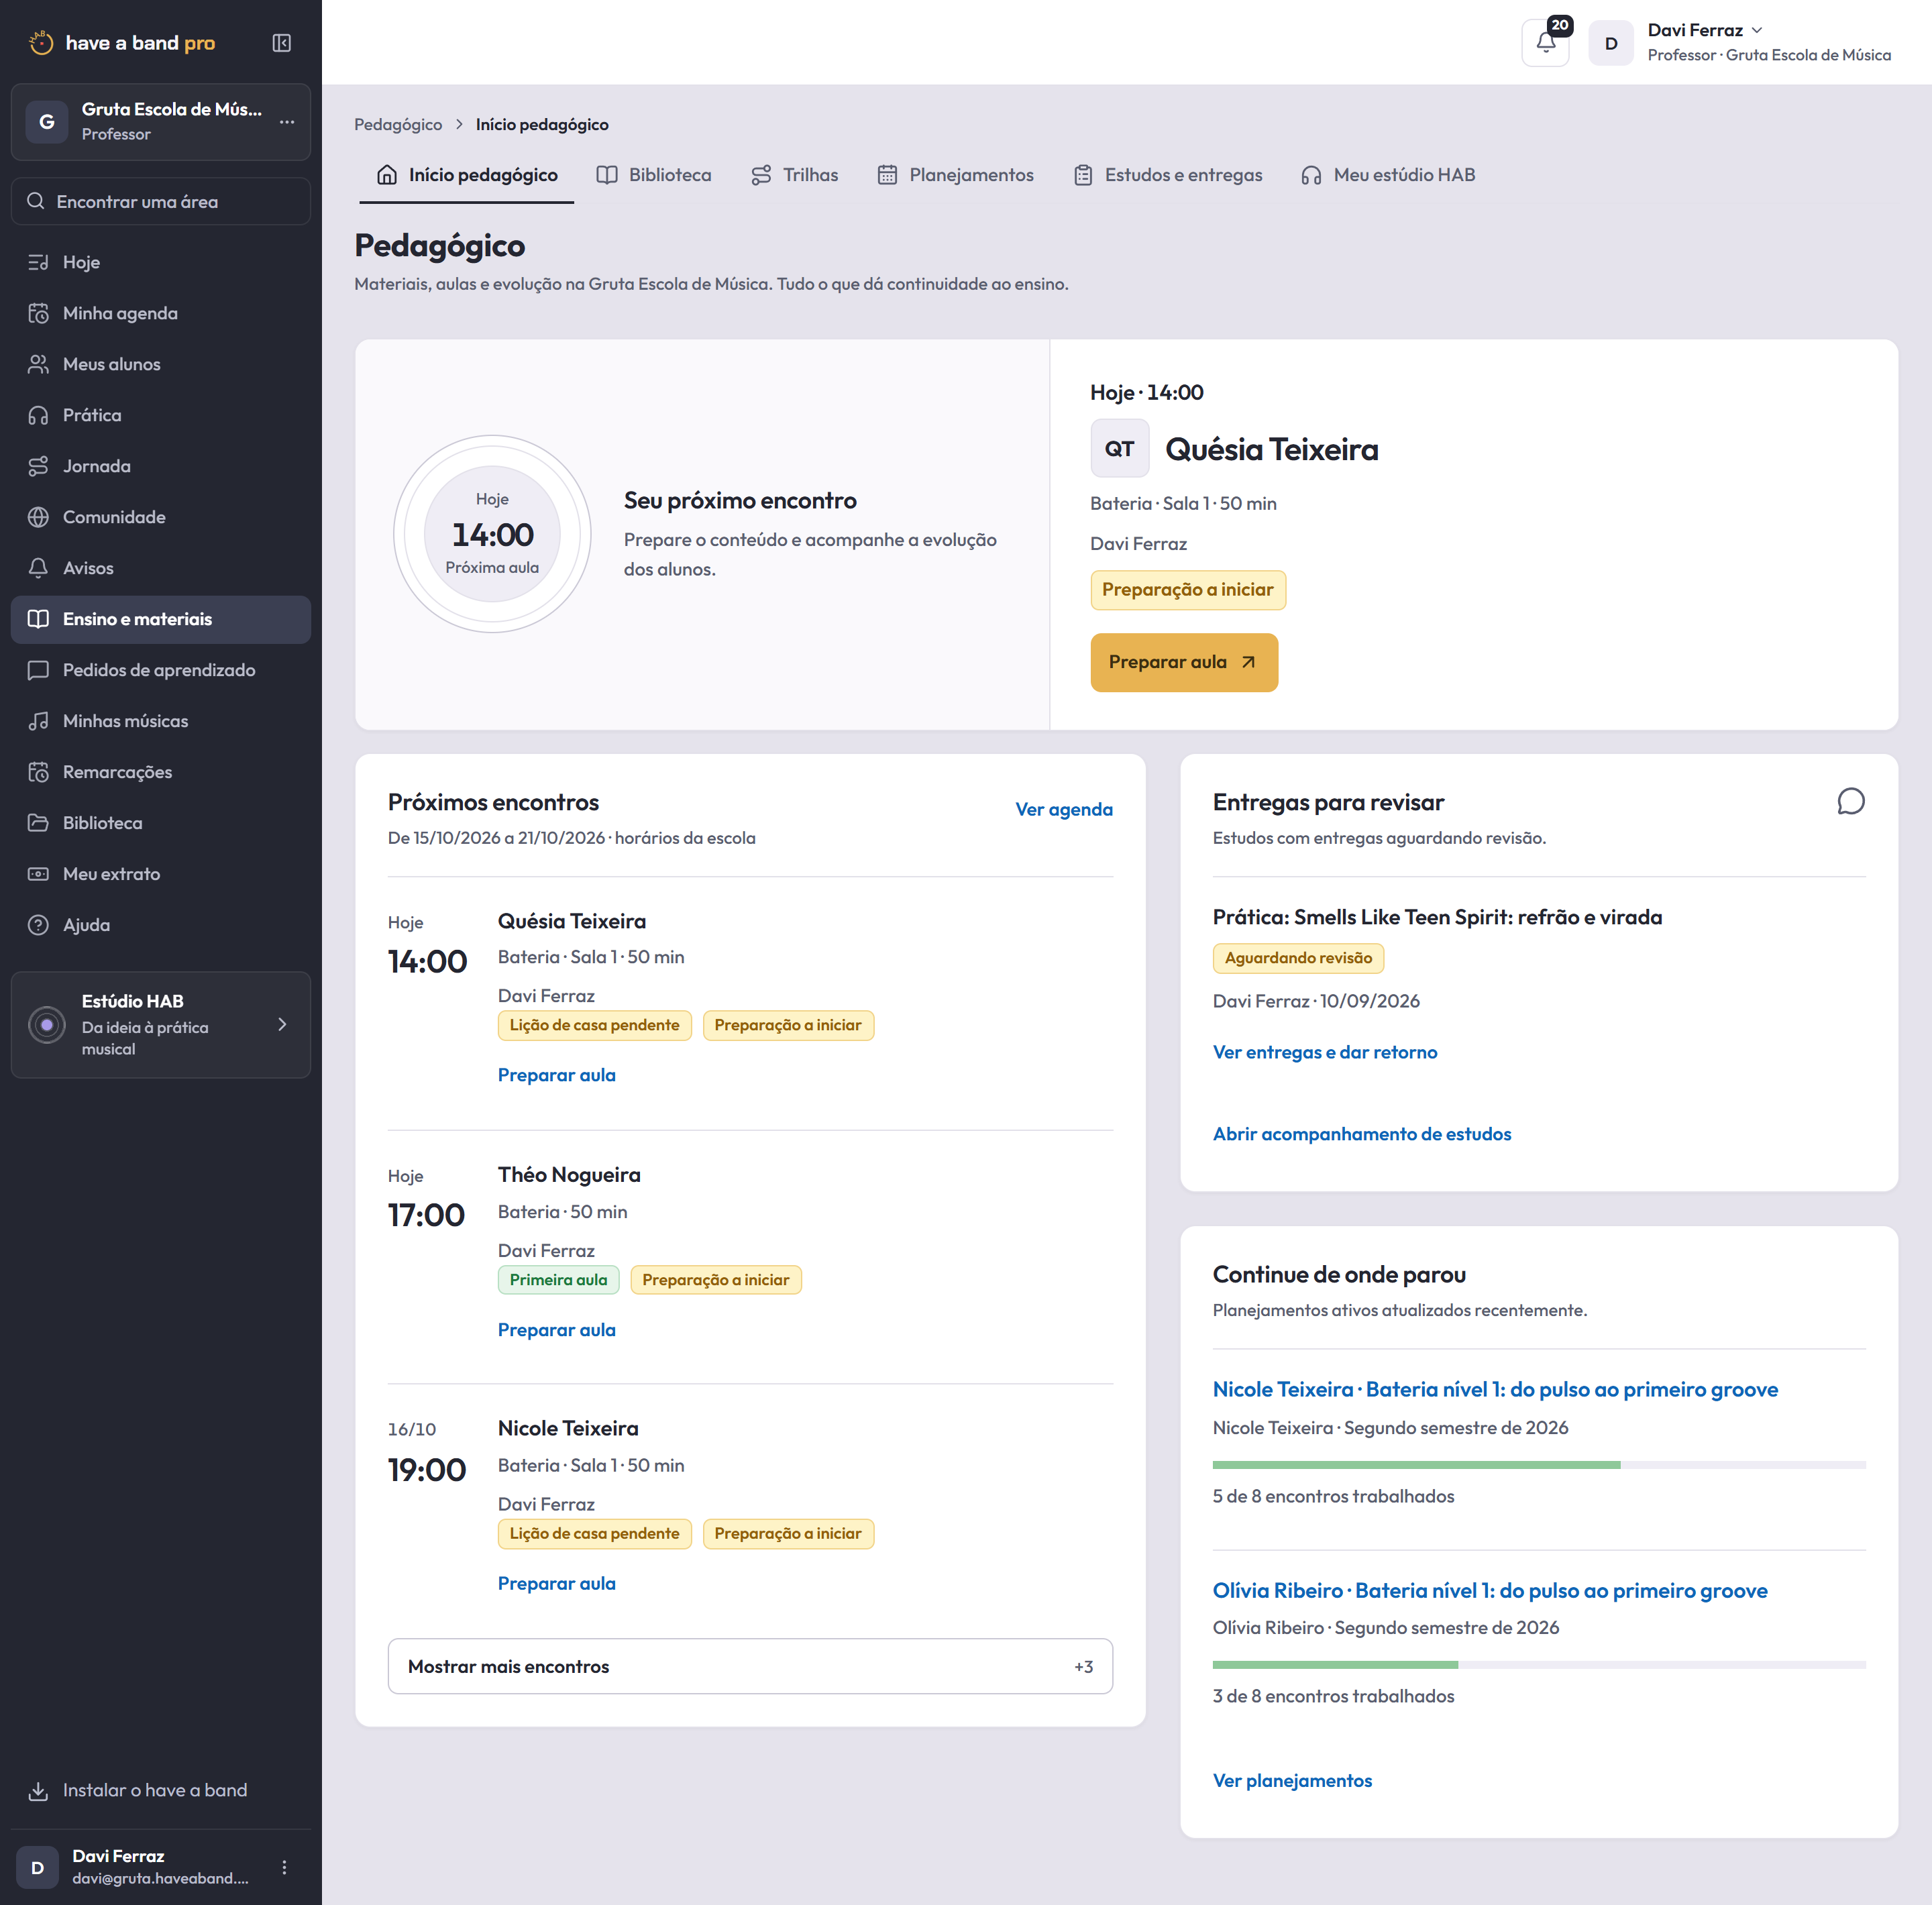Viewport: 1932px width, 1905px height.
Task: Open Remarcações in sidebar
Action: click(x=161, y=772)
